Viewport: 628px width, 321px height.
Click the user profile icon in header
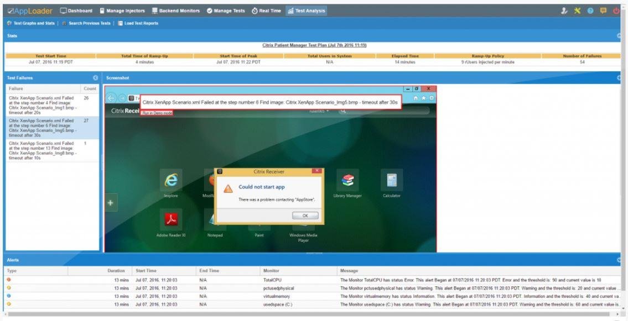point(564,11)
